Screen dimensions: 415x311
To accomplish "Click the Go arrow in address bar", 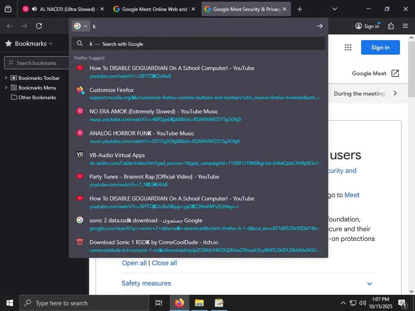I will (320, 26).
